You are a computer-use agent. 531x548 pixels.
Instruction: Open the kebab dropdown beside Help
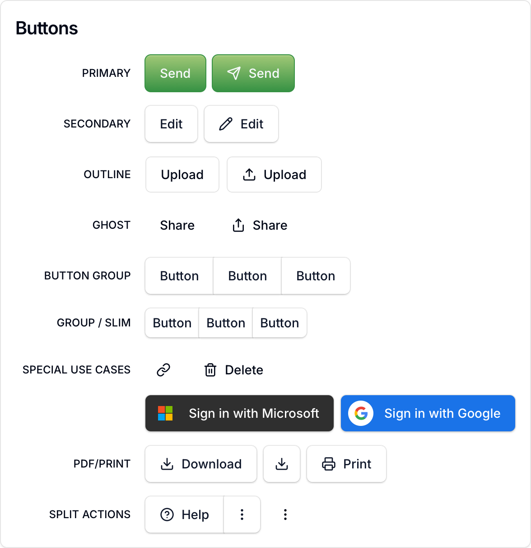pos(242,515)
